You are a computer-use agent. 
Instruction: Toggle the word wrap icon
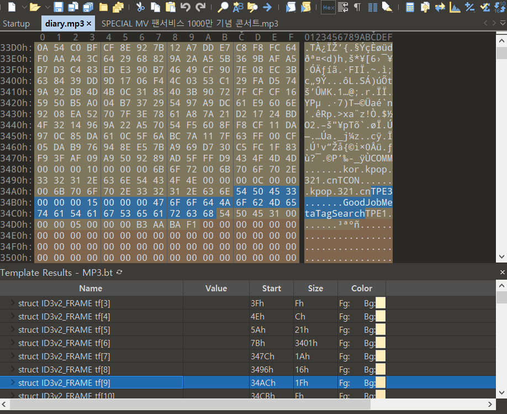tap(343, 7)
